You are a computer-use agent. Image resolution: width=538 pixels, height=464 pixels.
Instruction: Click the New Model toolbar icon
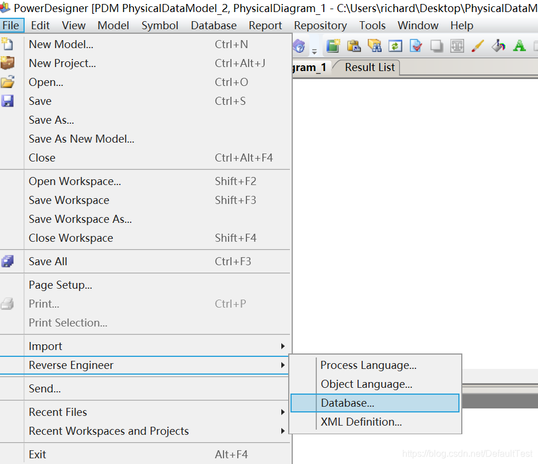(7, 45)
